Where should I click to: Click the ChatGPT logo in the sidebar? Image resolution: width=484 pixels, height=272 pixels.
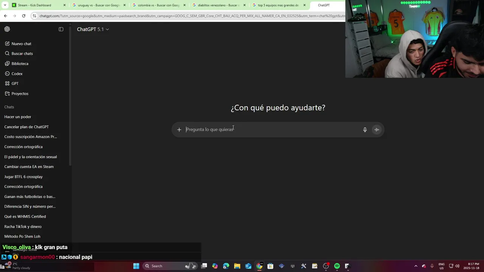[7, 29]
